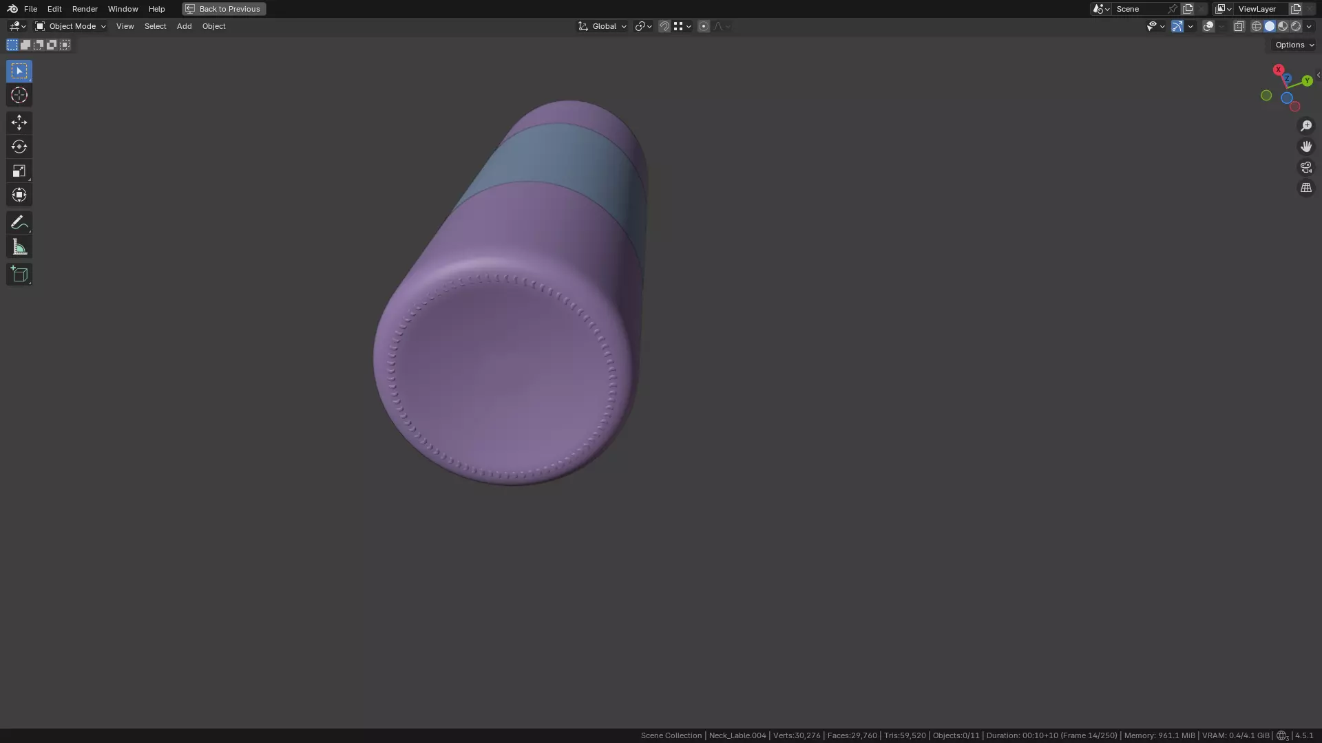Open the Edit menu
1322x743 pixels.
[x=54, y=9]
